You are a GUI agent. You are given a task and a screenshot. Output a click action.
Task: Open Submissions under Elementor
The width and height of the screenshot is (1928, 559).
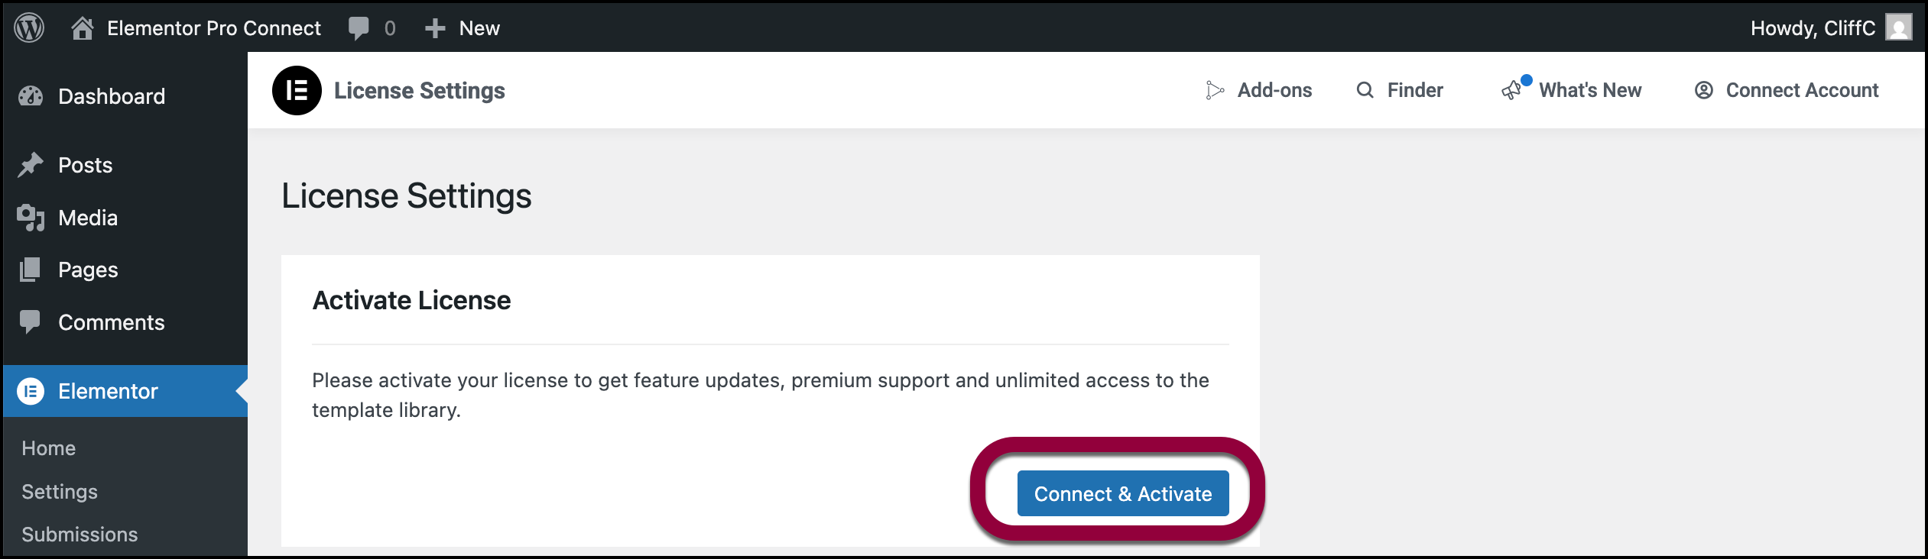click(x=80, y=535)
